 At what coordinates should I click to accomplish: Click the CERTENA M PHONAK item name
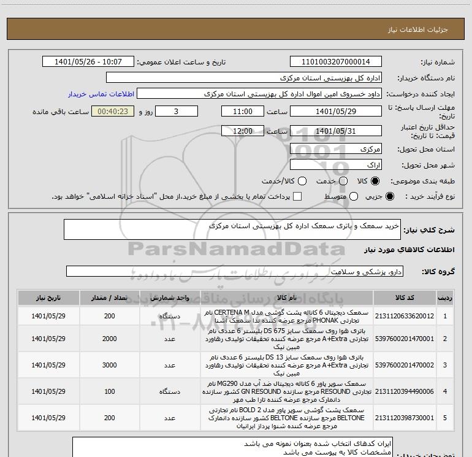pyautogui.click(x=287, y=317)
